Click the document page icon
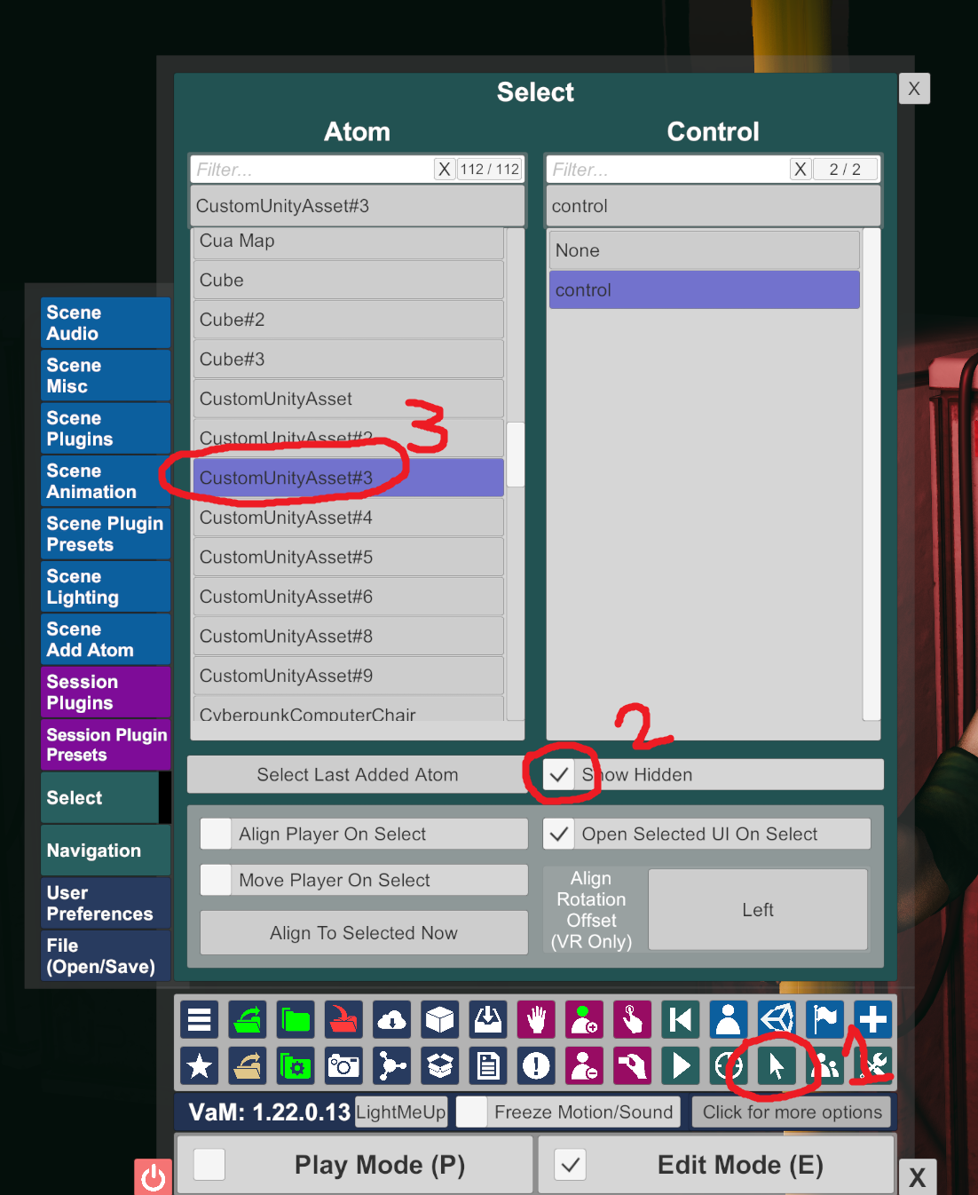978x1195 pixels. click(x=487, y=1065)
